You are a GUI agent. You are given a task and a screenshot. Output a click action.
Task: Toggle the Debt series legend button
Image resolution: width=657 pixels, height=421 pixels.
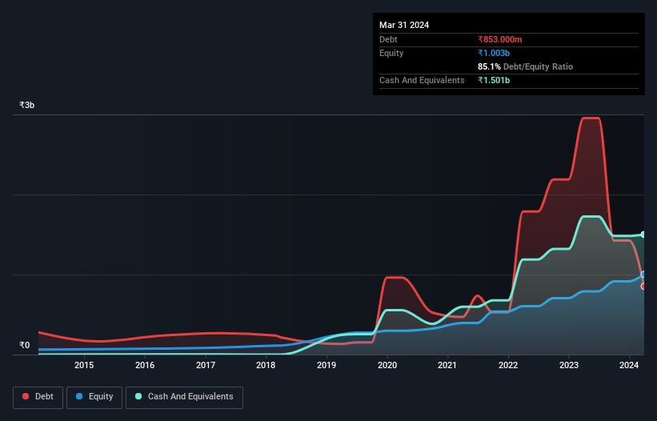click(x=38, y=397)
